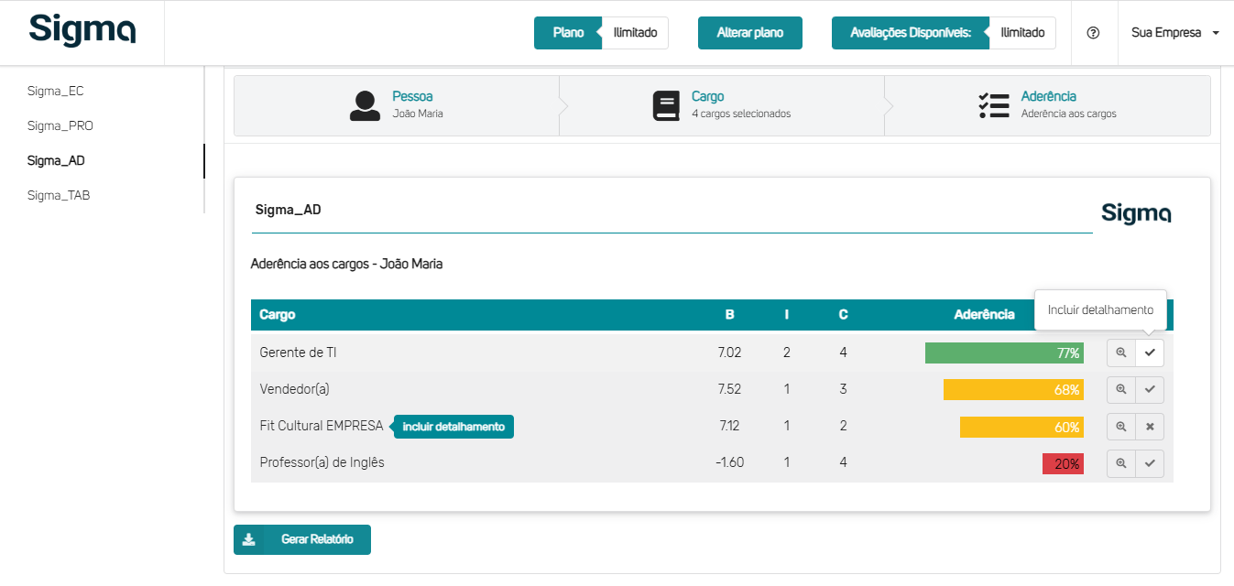This screenshot has width=1234, height=586.
Task: Click the Gerar Relatório button
Action: (x=302, y=539)
